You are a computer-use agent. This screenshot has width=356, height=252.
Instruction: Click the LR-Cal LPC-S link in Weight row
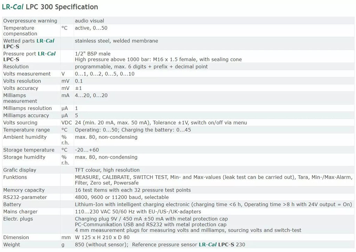tap(216, 244)
